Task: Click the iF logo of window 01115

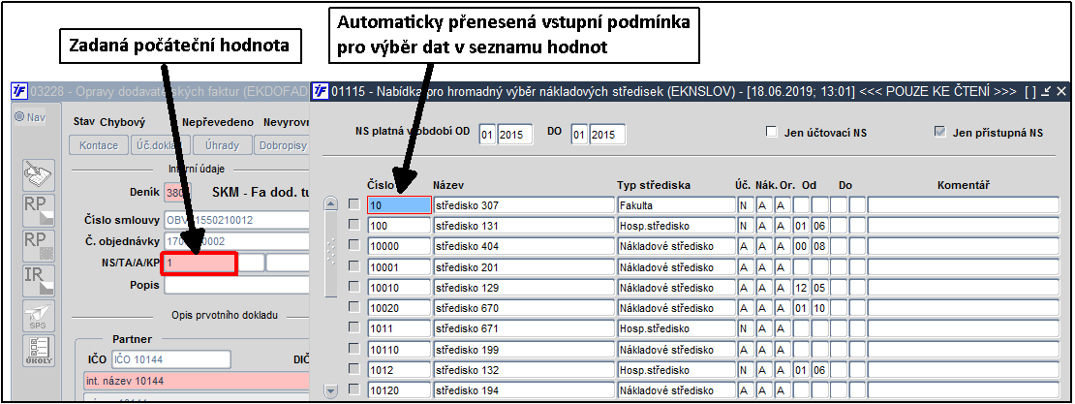Action: point(321,91)
